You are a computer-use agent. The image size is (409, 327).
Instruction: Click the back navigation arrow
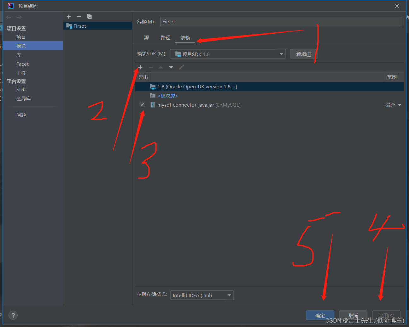point(9,17)
